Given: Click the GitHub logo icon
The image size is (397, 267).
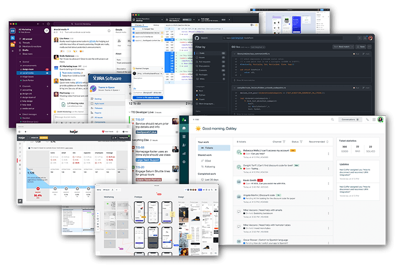Looking at the screenshot, I should (x=197, y=38).
